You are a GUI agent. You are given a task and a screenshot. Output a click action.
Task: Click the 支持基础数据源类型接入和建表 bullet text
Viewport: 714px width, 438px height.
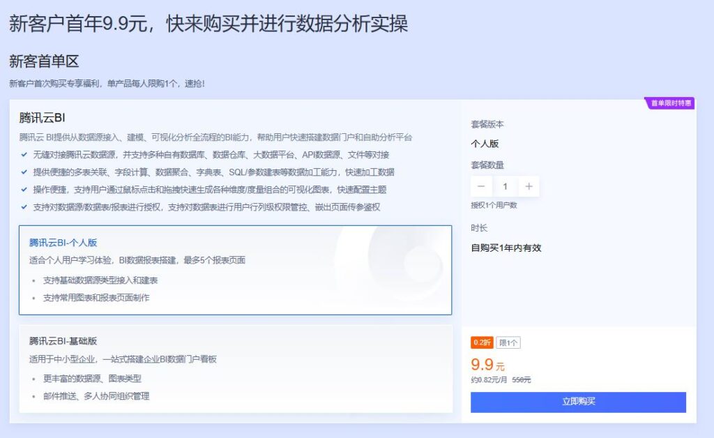[x=100, y=280]
